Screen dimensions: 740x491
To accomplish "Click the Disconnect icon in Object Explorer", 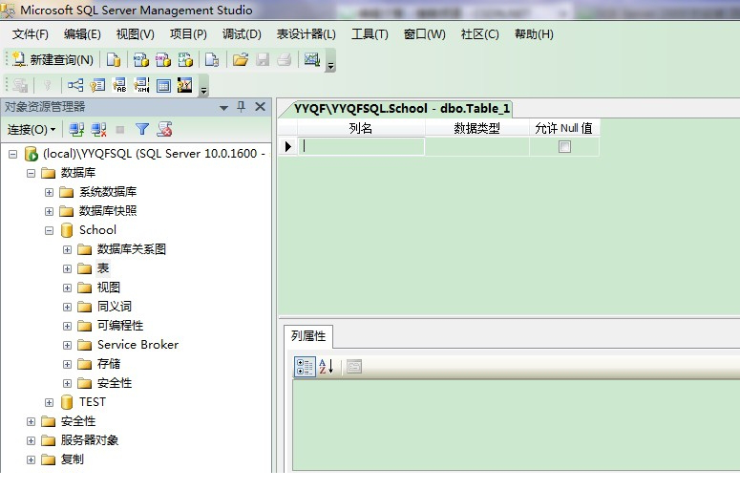I will (x=98, y=129).
